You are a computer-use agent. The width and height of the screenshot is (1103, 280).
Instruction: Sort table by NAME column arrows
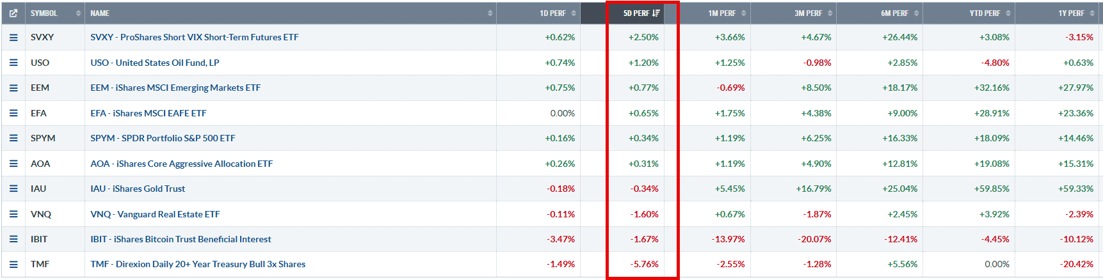(490, 13)
